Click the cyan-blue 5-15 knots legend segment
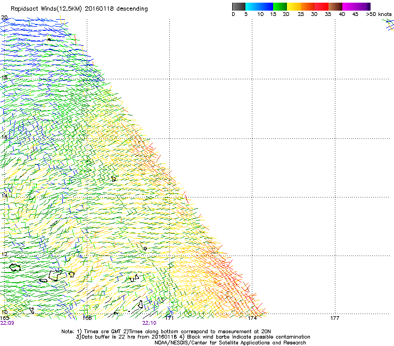Screen dimensions: 394x346 [x=259, y=6]
